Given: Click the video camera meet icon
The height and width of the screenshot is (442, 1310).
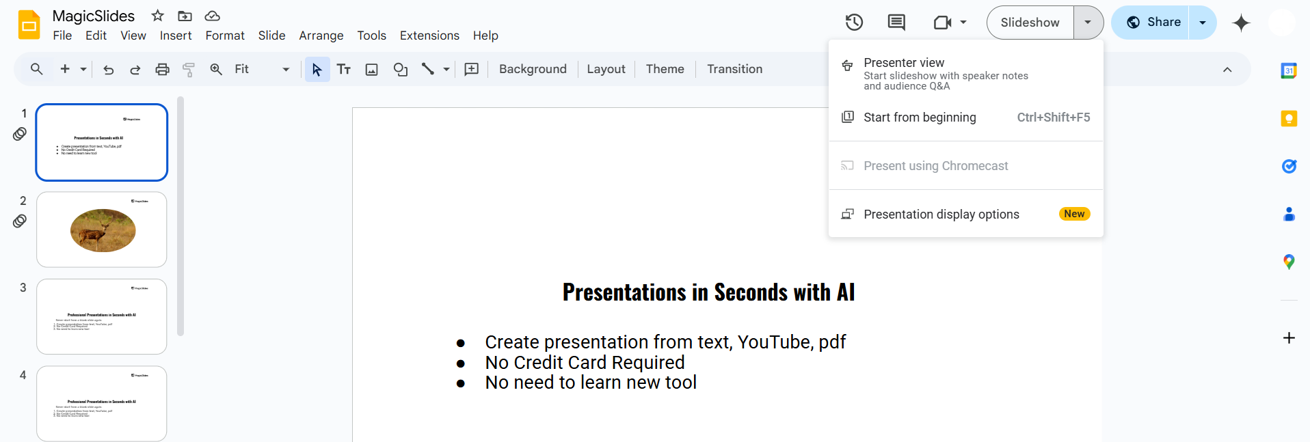Looking at the screenshot, I should coord(942,23).
